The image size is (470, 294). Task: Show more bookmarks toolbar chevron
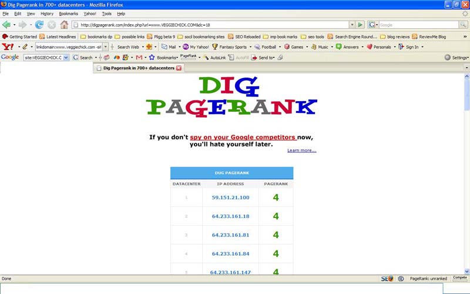coord(465,36)
